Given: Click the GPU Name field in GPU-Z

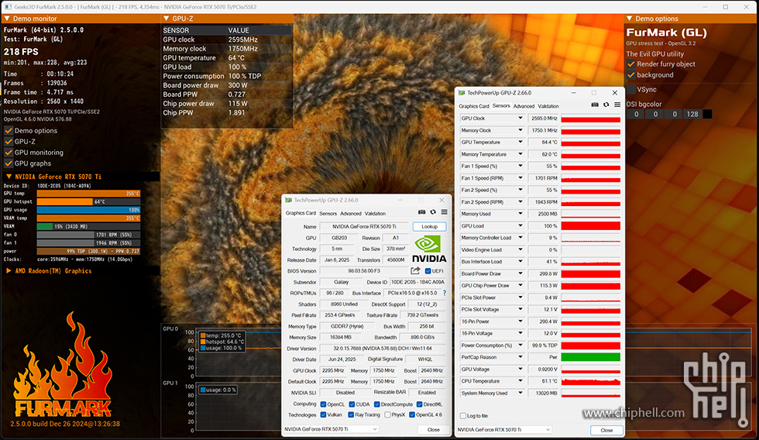Looking at the screenshot, I should coord(363,226).
